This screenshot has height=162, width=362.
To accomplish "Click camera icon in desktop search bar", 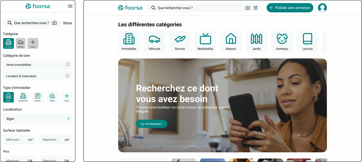I will point(248,8).
